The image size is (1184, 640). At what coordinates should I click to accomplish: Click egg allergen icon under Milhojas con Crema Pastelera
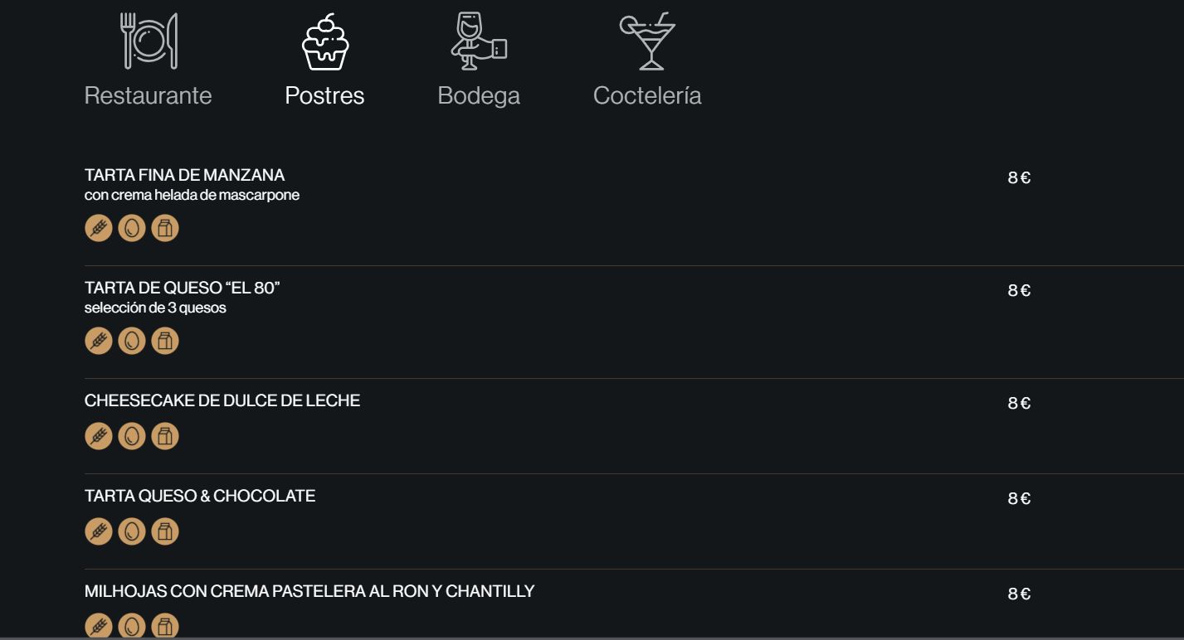click(132, 626)
